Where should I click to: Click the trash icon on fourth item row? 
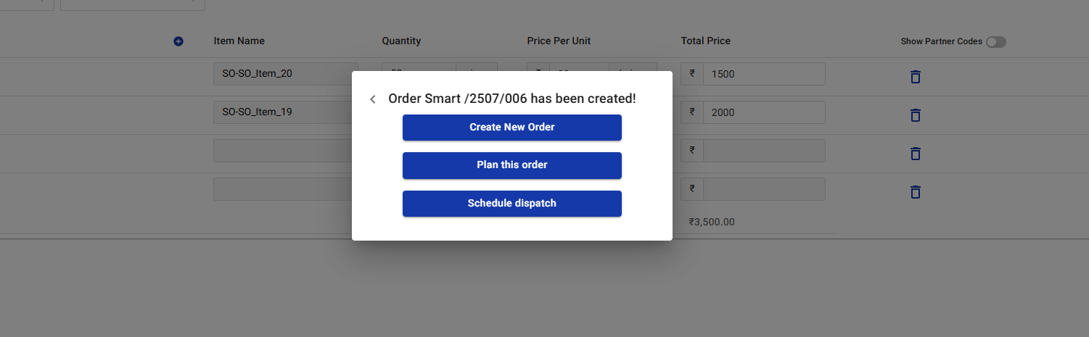click(915, 191)
